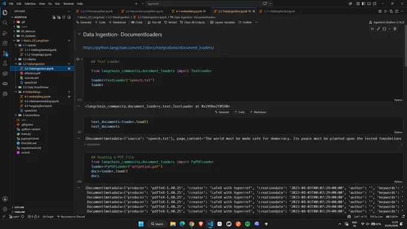407x229 pixels.
Task: Split the editor to the right
Action: pos(397,11)
